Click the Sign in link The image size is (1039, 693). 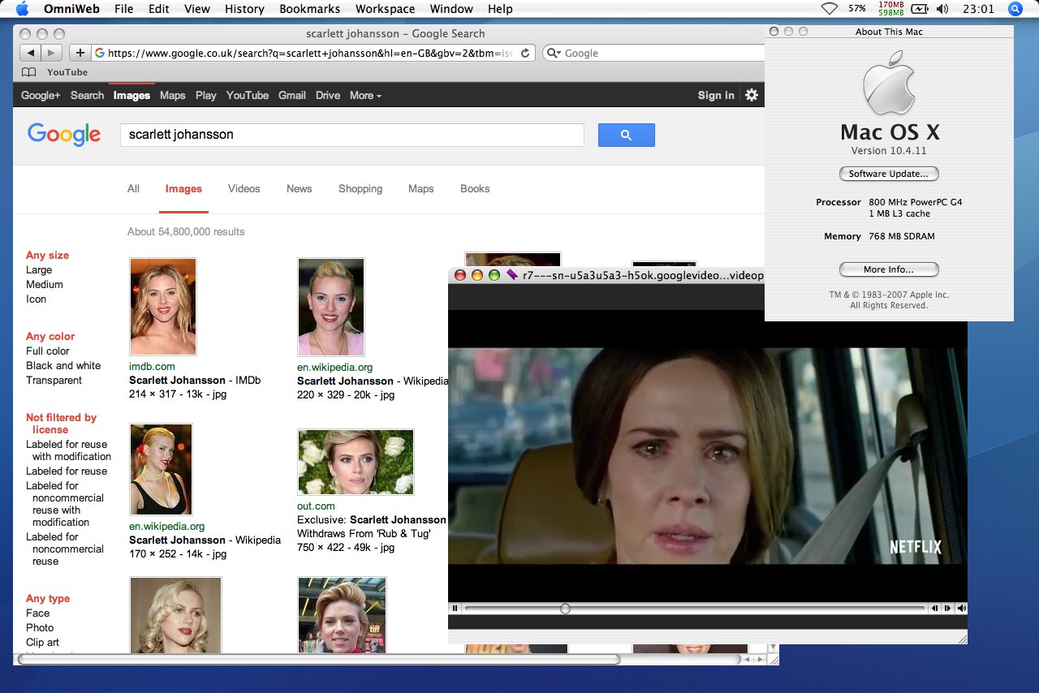(716, 95)
